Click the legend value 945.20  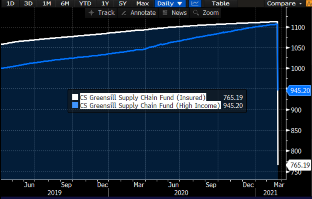pos(233,105)
